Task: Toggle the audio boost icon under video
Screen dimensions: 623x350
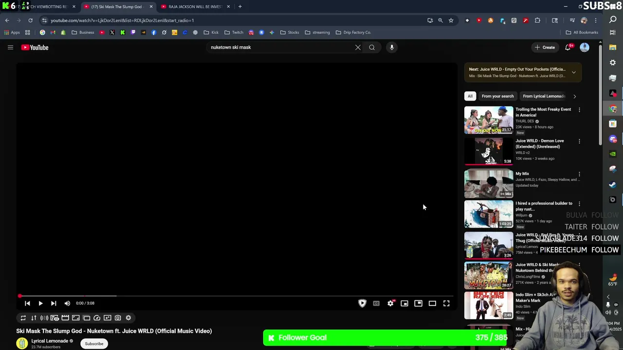Action: (44, 318)
